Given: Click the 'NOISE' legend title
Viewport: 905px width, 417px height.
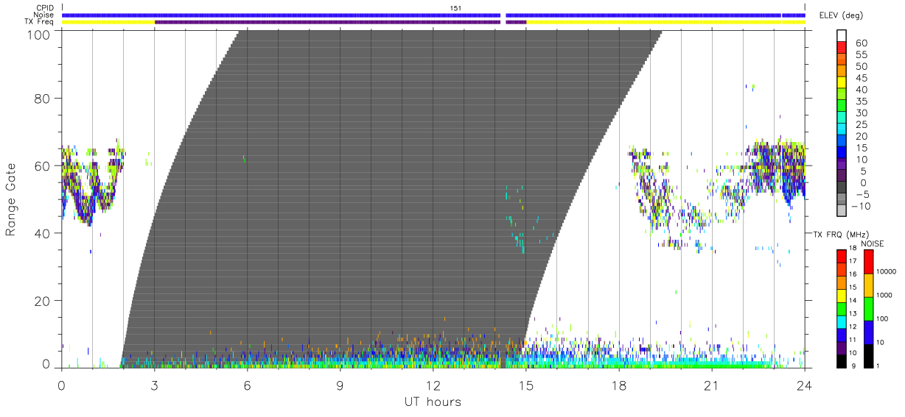Looking at the screenshot, I should (872, 243).
